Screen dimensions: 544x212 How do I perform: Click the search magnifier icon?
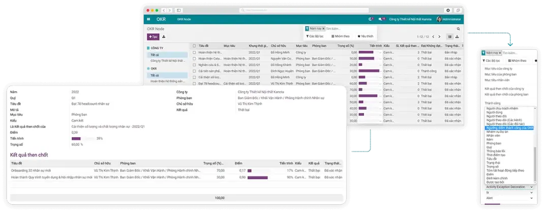[458, 29]
